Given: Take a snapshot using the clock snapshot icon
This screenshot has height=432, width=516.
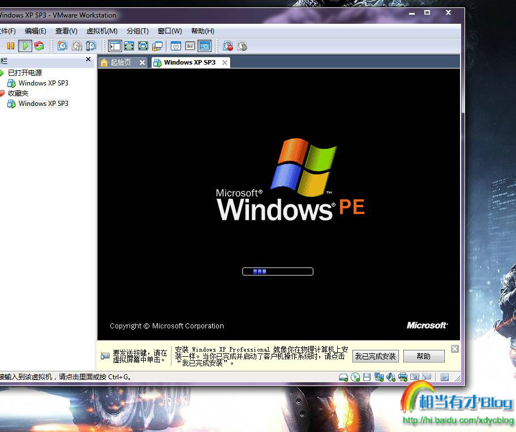Looking at the screenshot, I should point(62,46).
